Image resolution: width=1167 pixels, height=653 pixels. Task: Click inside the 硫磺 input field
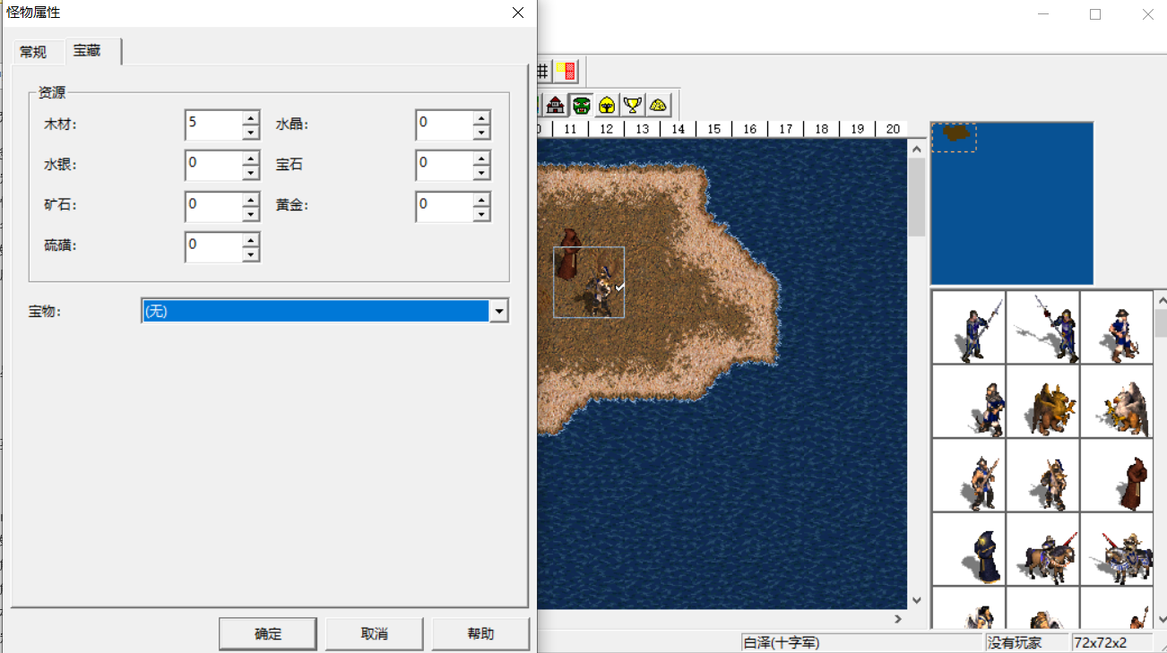point(212,245)
